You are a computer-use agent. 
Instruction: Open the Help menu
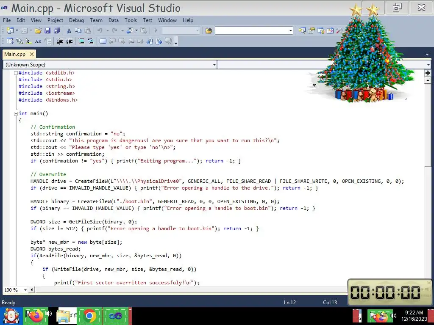tap(188, 20)
